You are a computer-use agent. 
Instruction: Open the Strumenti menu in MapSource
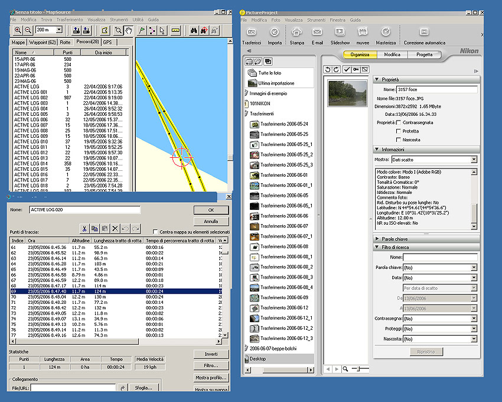[119, 20]
